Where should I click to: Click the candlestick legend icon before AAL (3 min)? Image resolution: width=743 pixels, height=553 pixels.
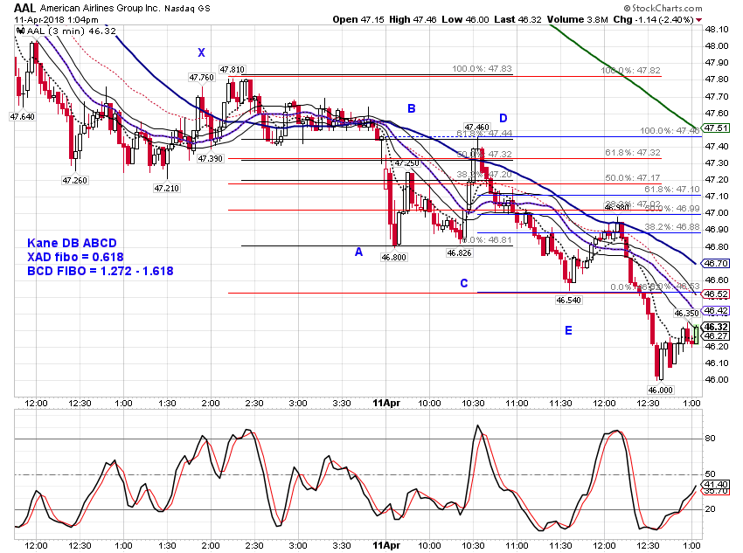tap(20, 31)
